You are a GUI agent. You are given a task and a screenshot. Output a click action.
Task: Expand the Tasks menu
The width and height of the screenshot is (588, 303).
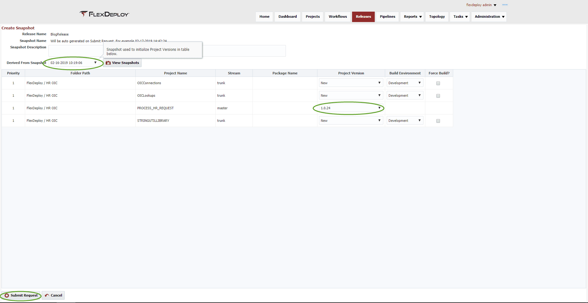pos(460,17)
